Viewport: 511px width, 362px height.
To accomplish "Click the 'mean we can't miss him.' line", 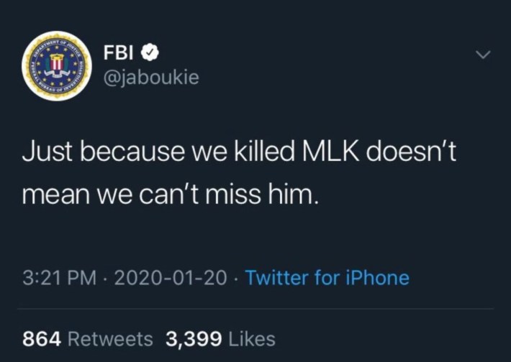I will (170, 195).
